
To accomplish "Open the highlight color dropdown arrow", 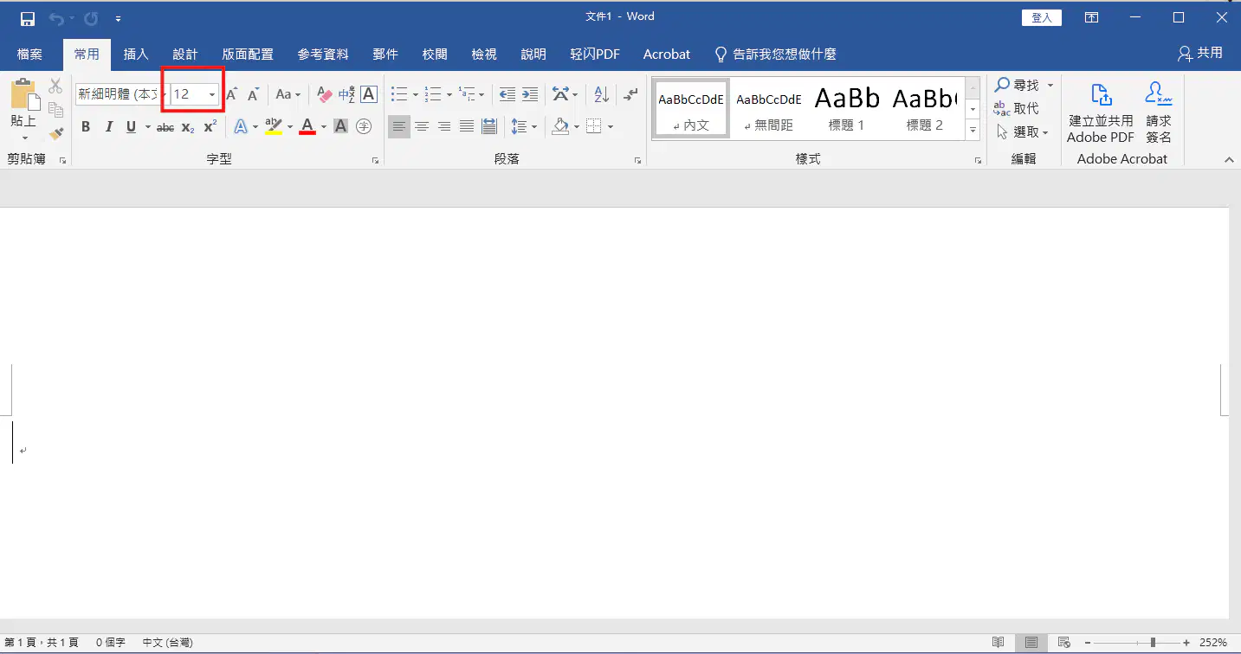I will (290, 127).
